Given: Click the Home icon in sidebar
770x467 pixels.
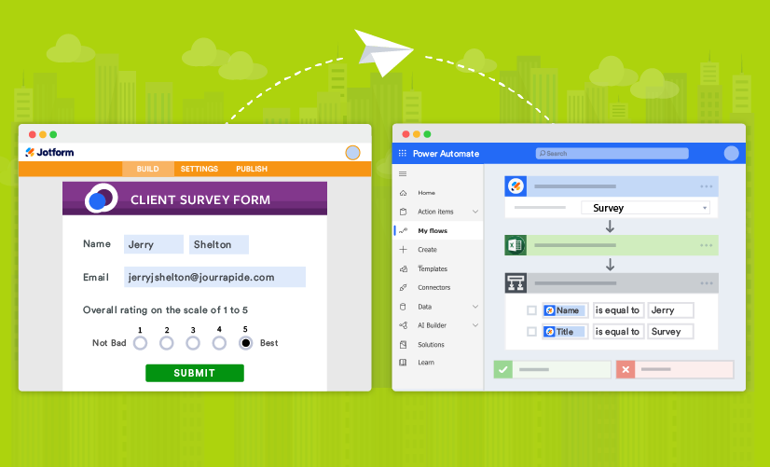Looking at the screenshot, I should click(403, 193).
